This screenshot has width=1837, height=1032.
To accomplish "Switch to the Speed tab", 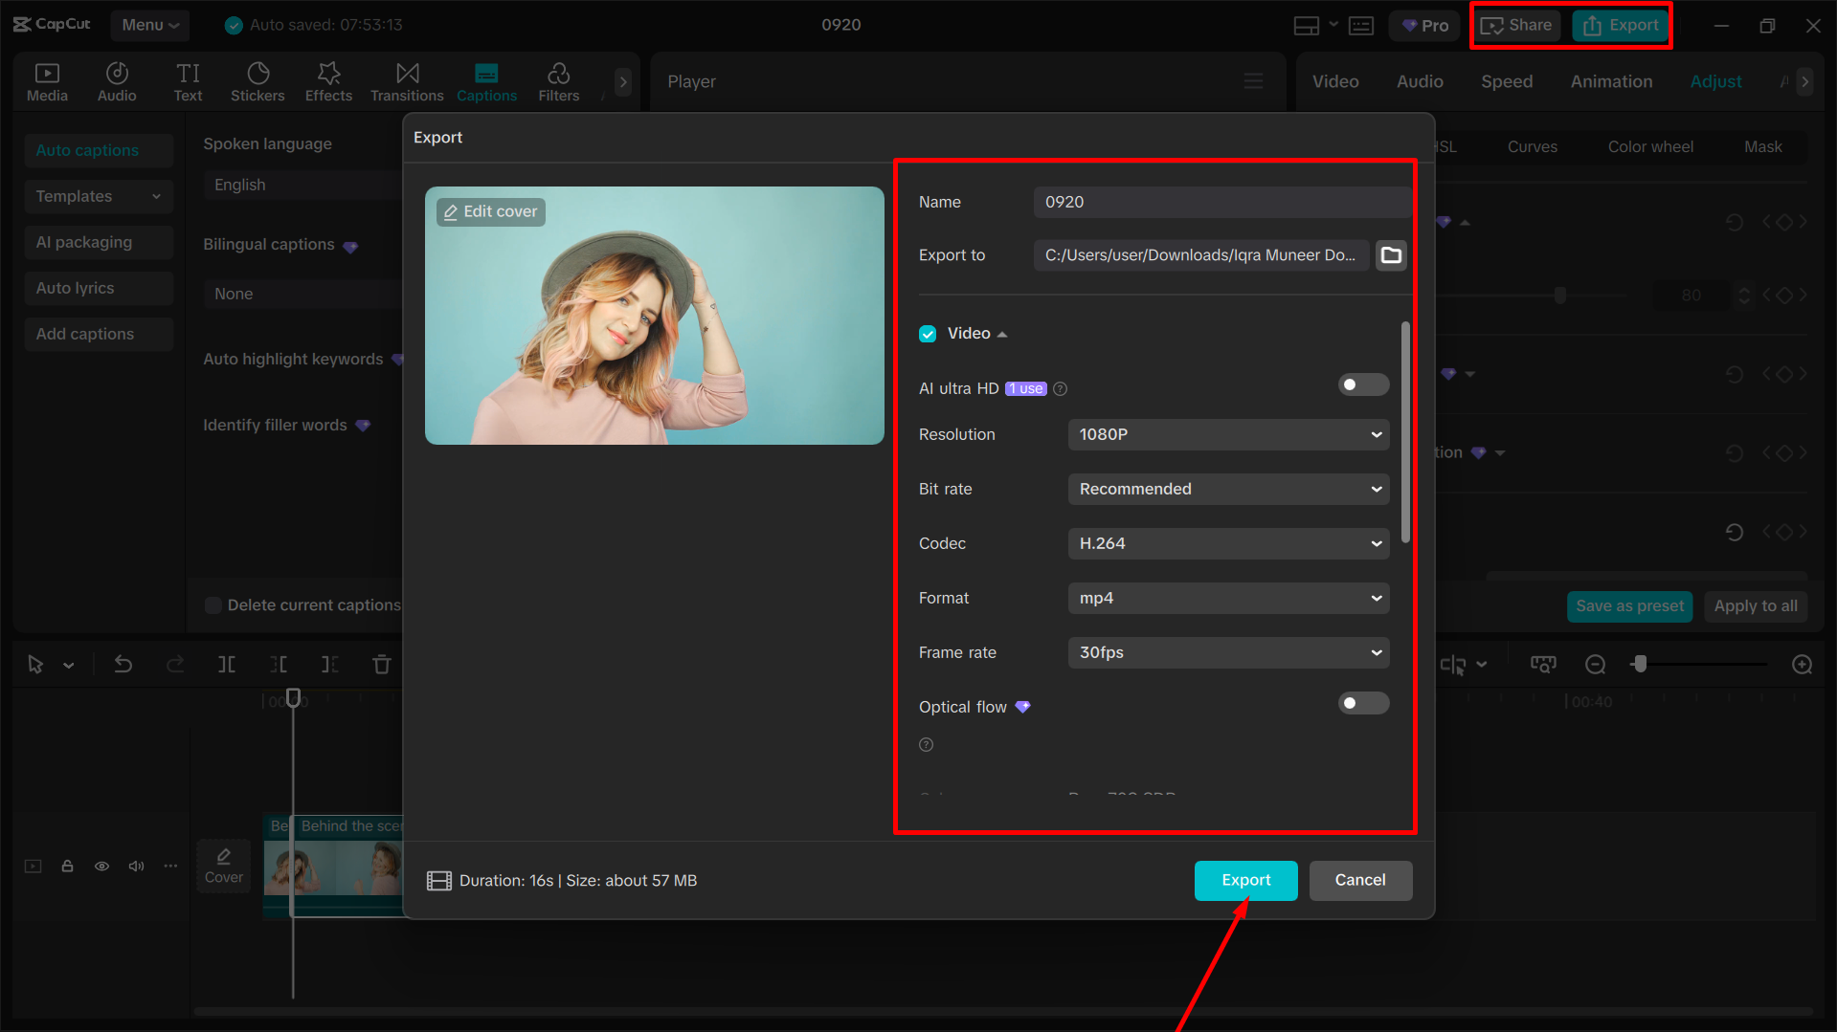I will (1506, 81).
